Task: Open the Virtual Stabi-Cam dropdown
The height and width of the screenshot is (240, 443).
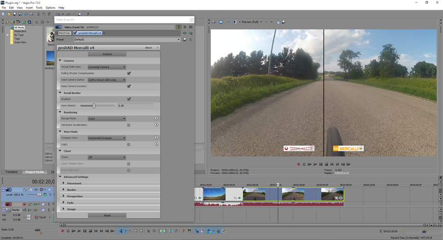Action: tap(107, 67)
